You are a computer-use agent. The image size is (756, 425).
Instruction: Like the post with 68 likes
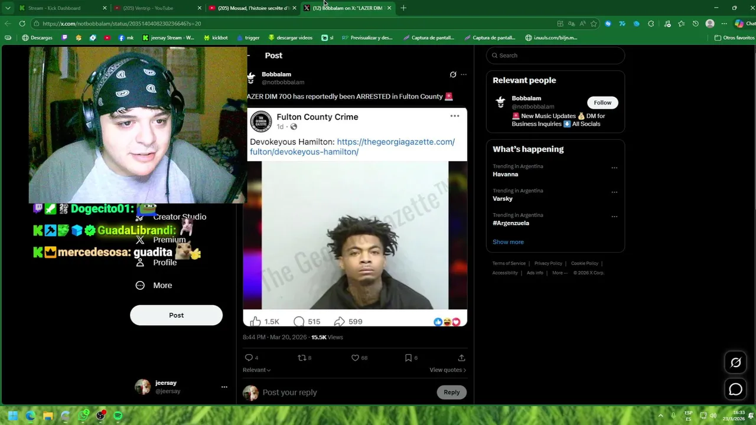click(355, 358)
